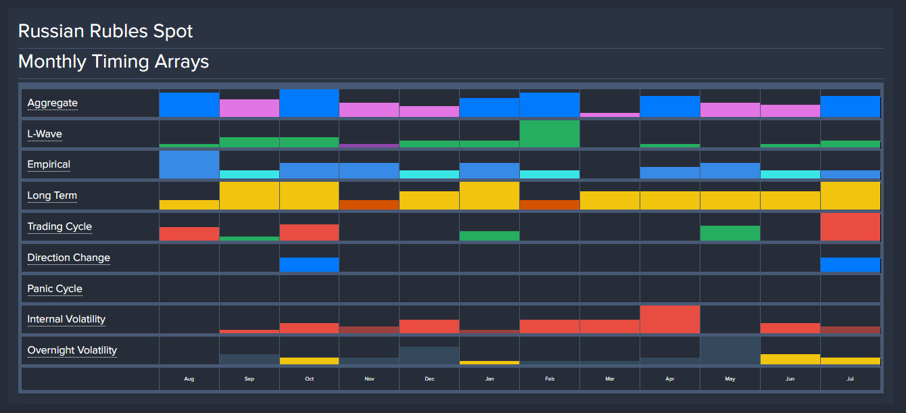Select the Long Term row label
Screen dimensions: 906x413
tap(52, 195)
